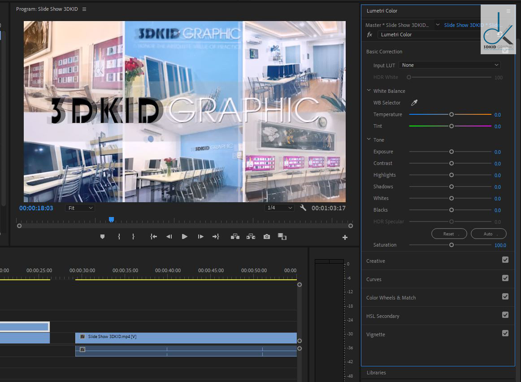Toggle the Creative section checkbox
This screenshot has width=521, height=382.
pyautogui.click(x=505, y=260)
